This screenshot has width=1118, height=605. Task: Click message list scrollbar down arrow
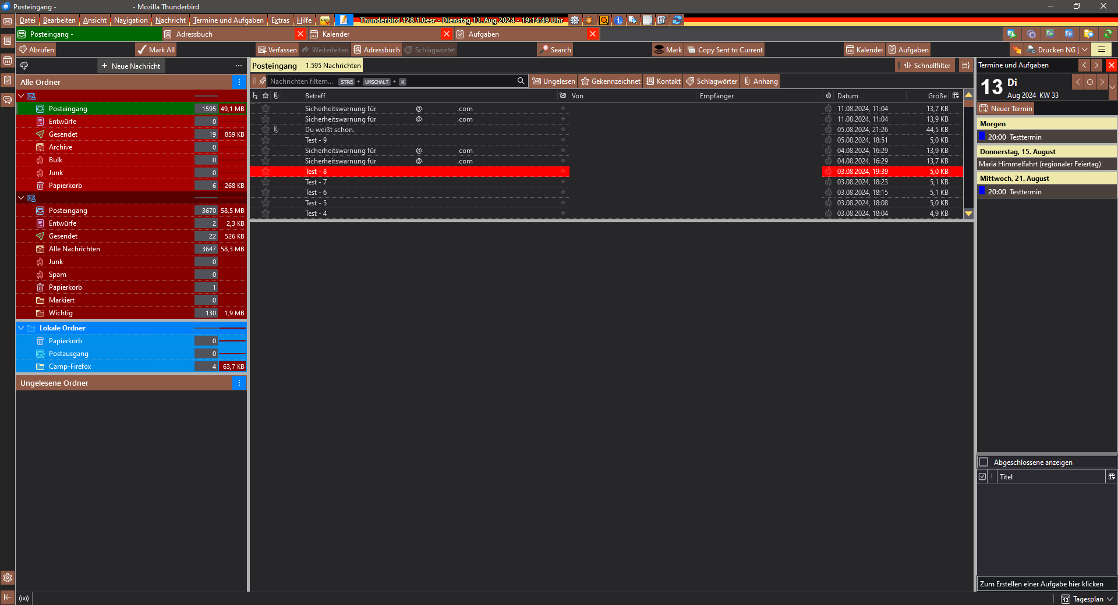point(968,213)
